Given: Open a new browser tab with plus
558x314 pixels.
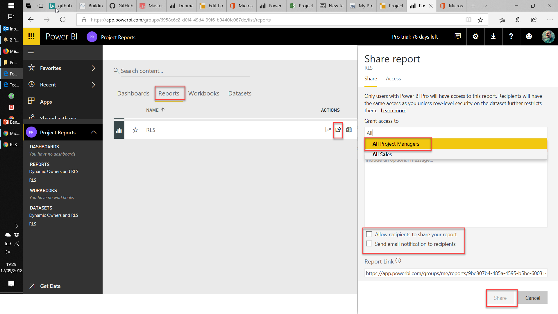Looking at the screenshot, I should click(x=473, y=6).
